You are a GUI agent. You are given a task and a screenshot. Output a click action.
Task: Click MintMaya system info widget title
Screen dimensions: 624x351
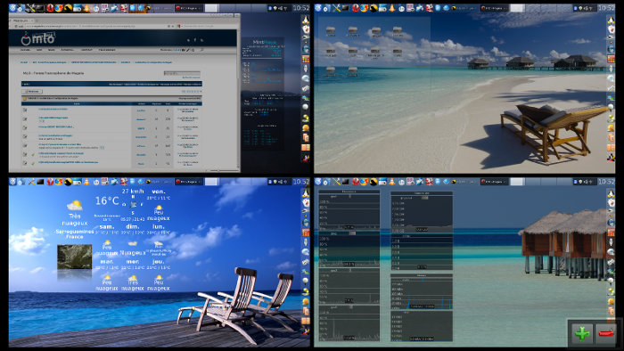point(264,41)
